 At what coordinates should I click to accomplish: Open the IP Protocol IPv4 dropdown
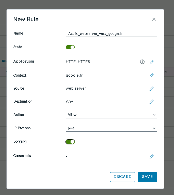[x=111, y=128]
